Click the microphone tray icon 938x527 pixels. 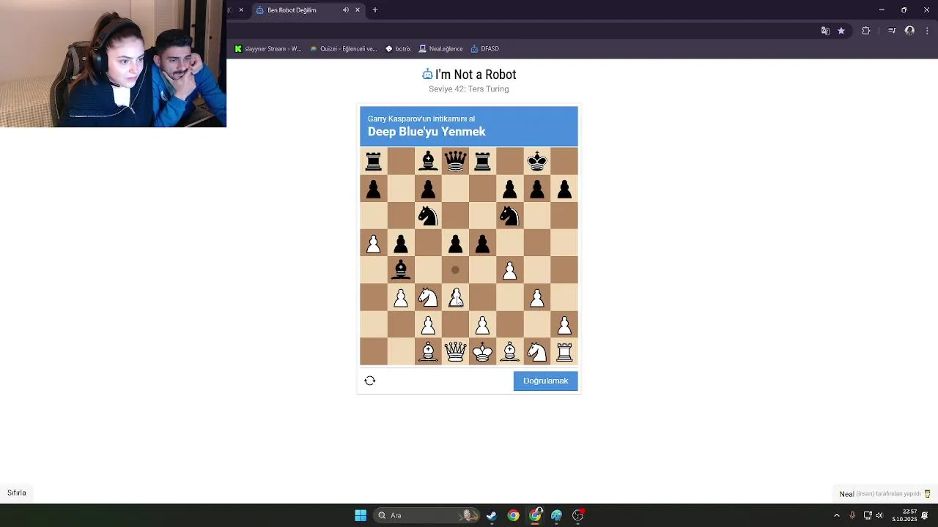coord(852,515)
